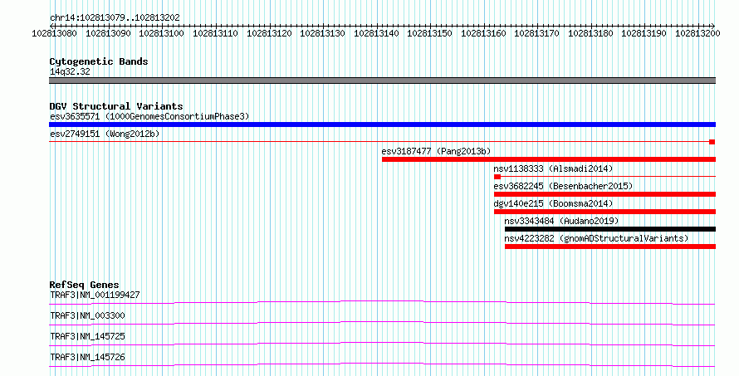Click the small red nsv1138333 start block
The height and width of the screenshot is (376, 739).
click(497, 177)
